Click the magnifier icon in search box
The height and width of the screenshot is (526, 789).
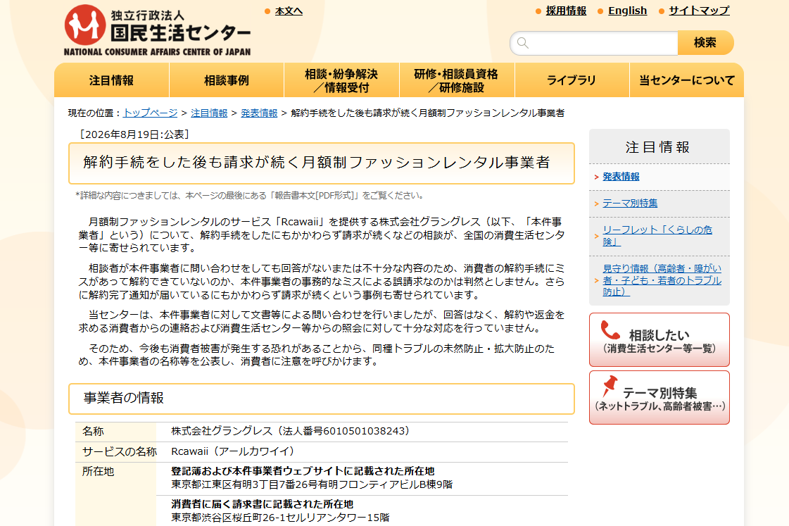click(x=523, y=43)
